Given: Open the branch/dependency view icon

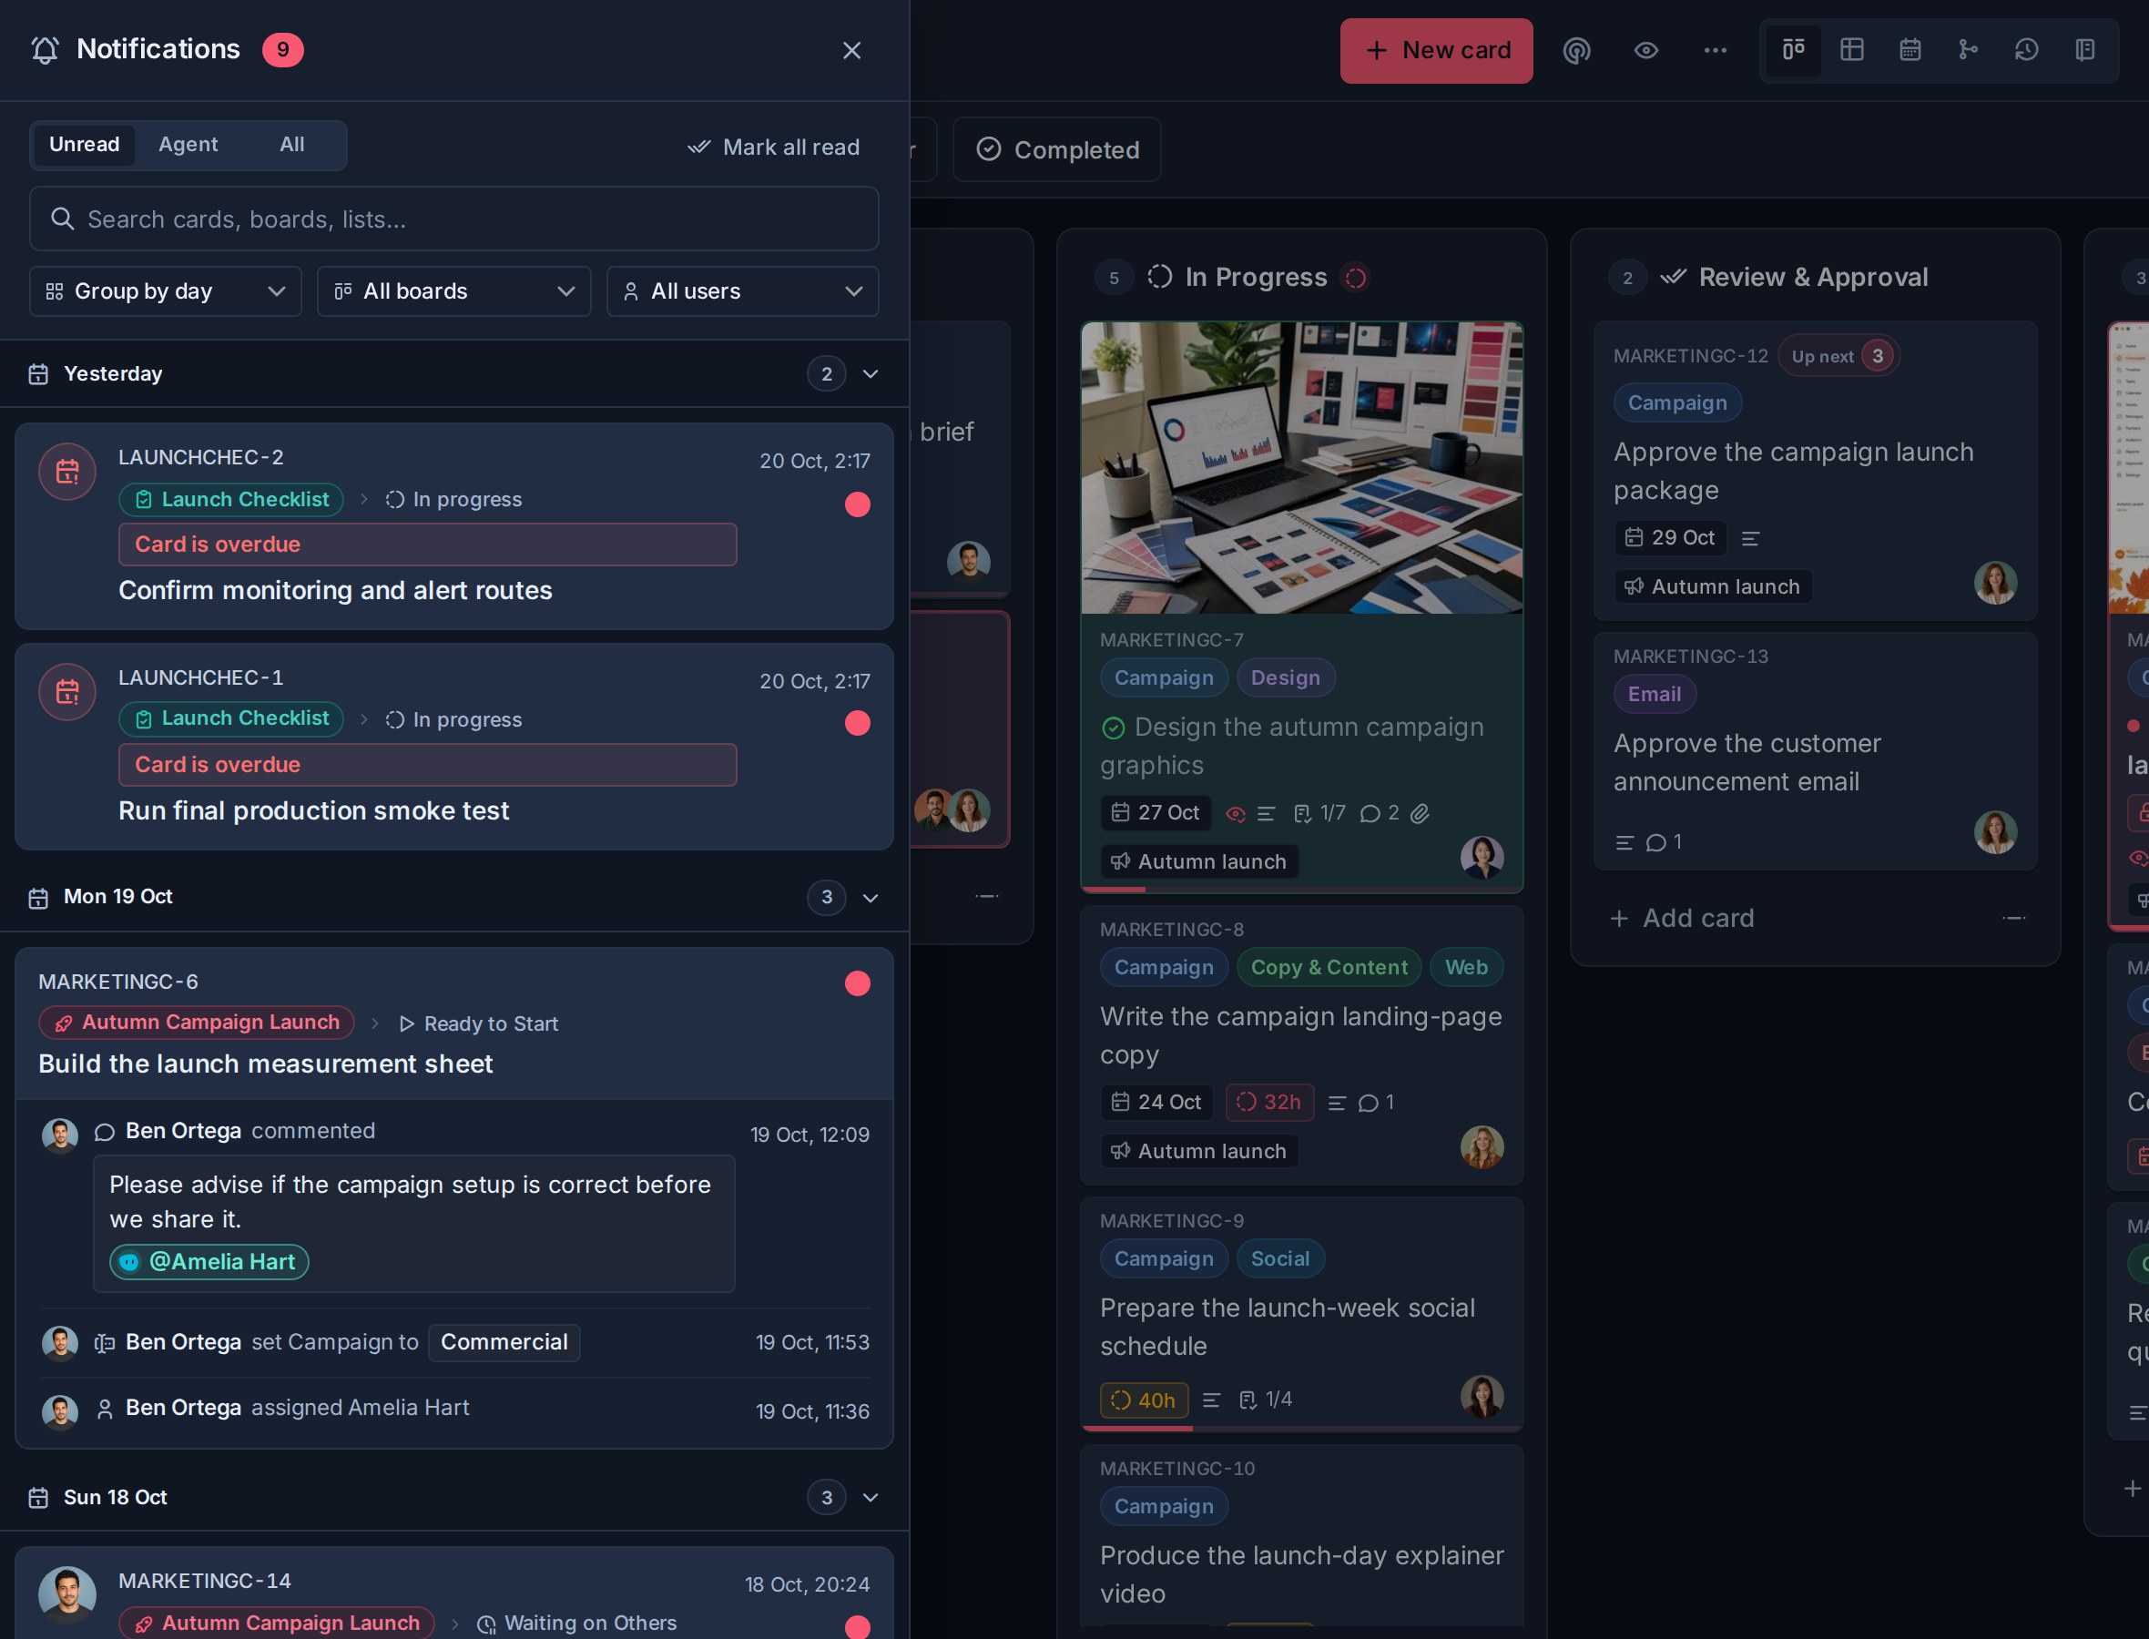Looking at the screenshot, I should [1968, 49].
